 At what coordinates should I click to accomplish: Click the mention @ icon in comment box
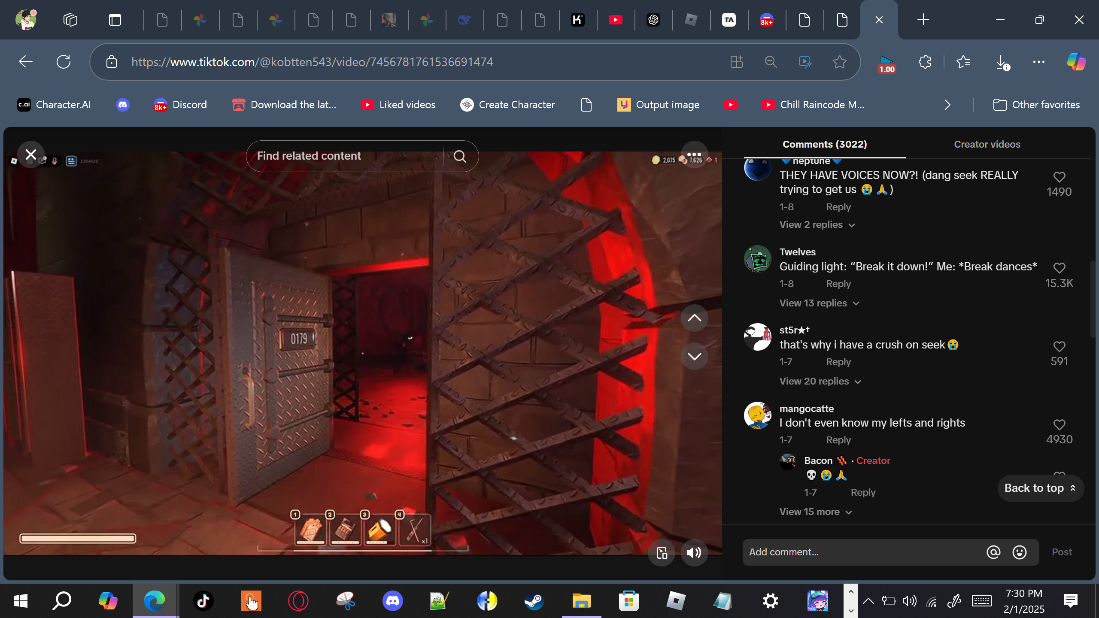click(x=993, y=552)
